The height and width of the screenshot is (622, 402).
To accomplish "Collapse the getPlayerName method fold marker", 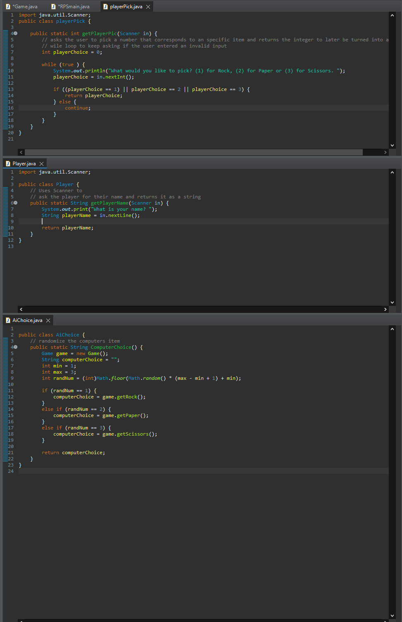I will 16,203.
